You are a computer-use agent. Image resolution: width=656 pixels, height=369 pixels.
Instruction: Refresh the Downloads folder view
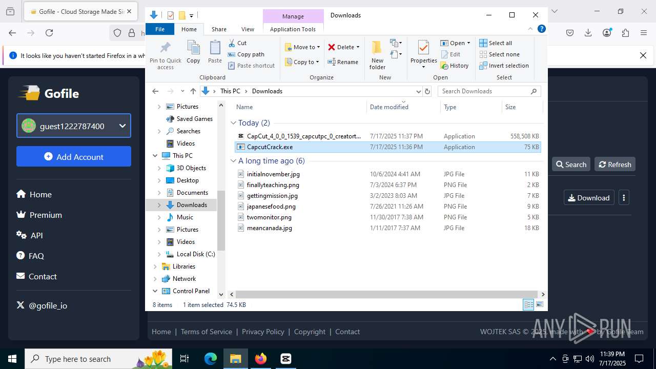click(x=427, y=91)
